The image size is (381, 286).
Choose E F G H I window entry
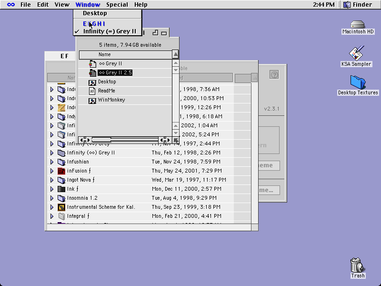[108, 24]
